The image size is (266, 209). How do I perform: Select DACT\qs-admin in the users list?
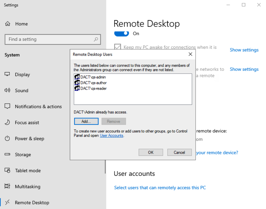click(x=93, y=77)
